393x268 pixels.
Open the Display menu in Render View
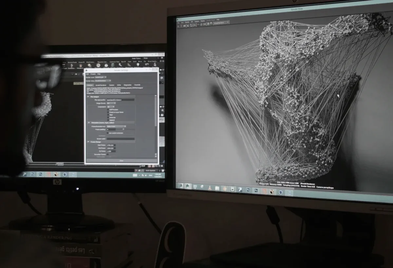(203, 21)
